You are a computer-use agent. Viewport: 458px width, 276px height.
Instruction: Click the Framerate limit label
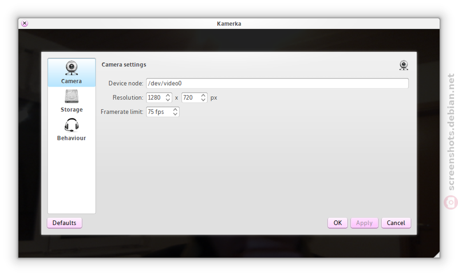[122, 112]
